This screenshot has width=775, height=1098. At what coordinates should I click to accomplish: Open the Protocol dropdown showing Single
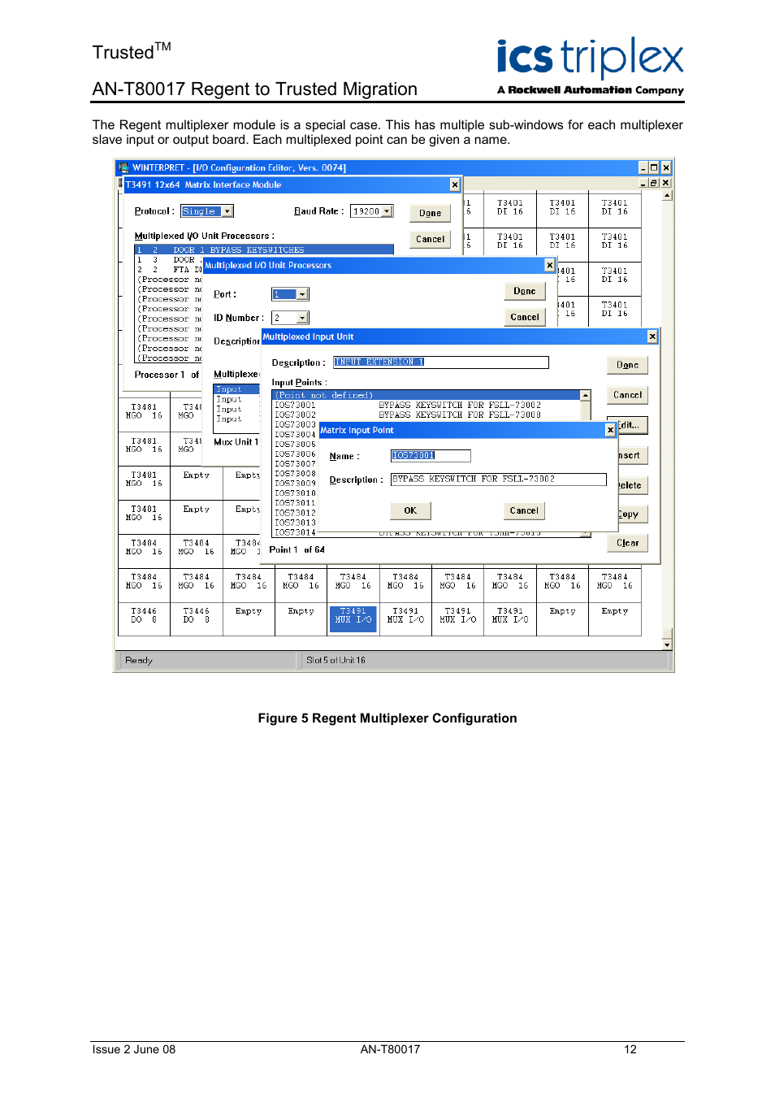click(227, 211)
